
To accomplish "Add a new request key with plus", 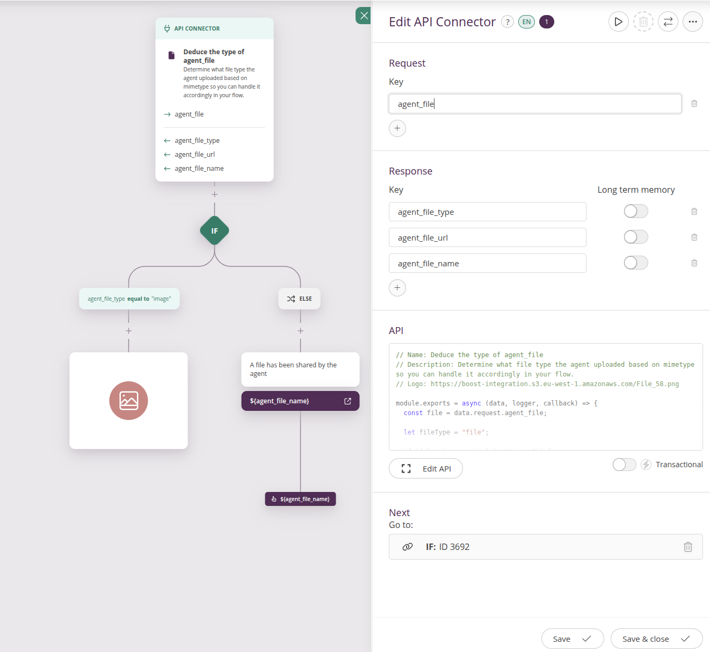I will coord(397,128).
